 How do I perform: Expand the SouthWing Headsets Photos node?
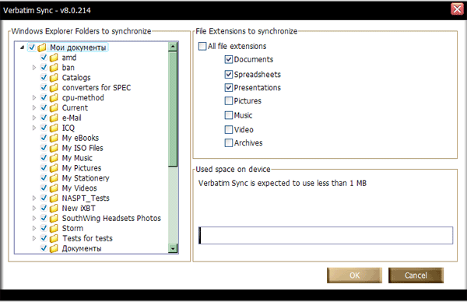click(x=34, y=218)
